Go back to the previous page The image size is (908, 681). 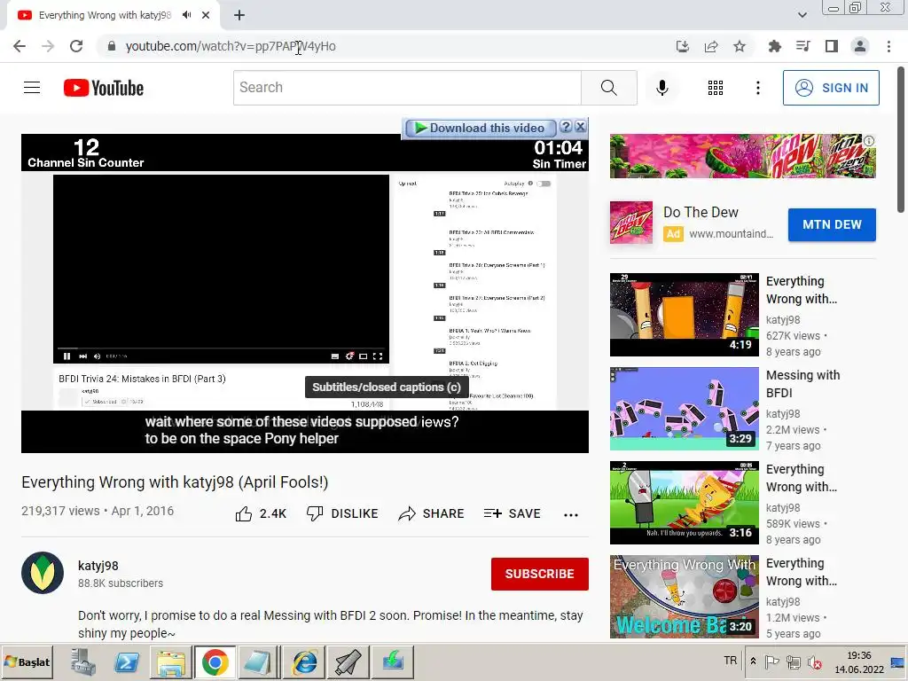click(20, 46)
